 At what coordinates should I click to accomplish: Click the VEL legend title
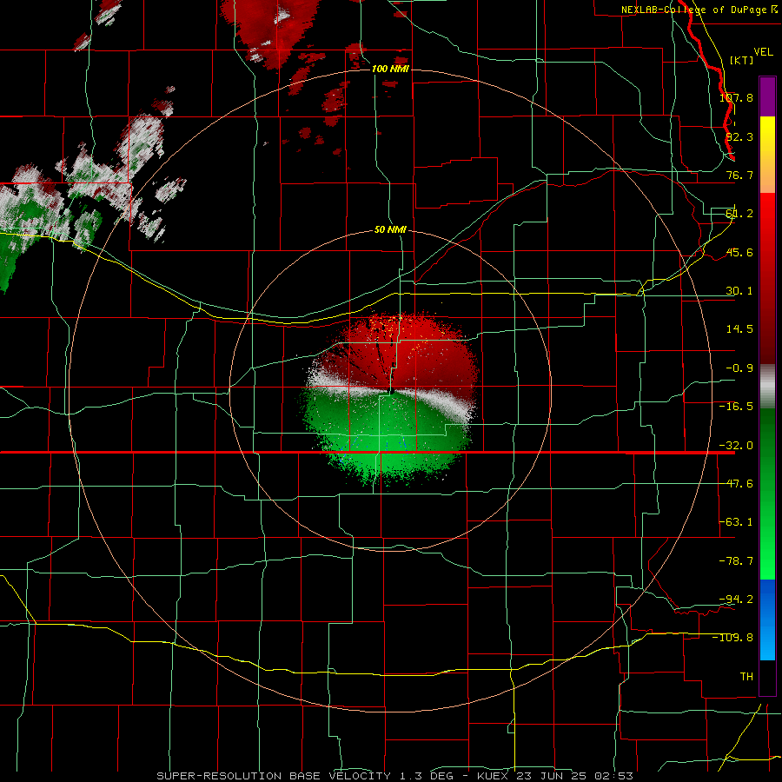763,52
